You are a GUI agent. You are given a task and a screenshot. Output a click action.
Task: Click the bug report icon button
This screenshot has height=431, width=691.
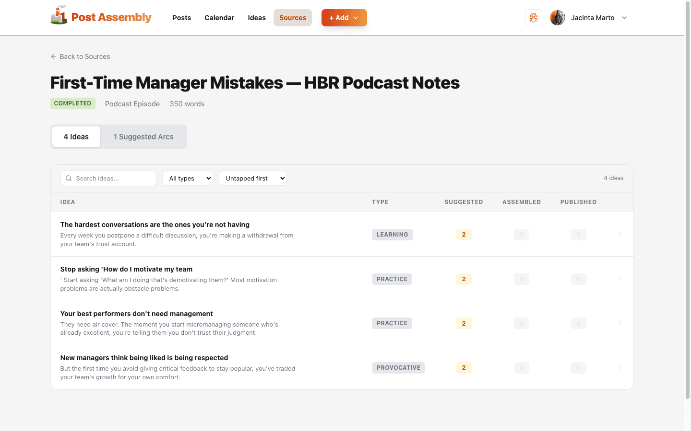[533, 18]
